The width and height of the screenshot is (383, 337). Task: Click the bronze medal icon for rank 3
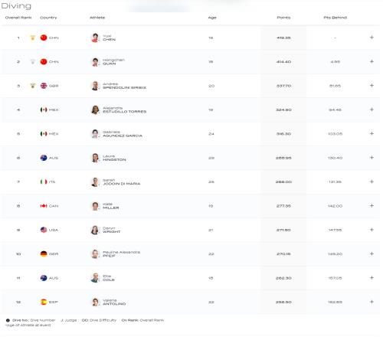coord(32,86)
